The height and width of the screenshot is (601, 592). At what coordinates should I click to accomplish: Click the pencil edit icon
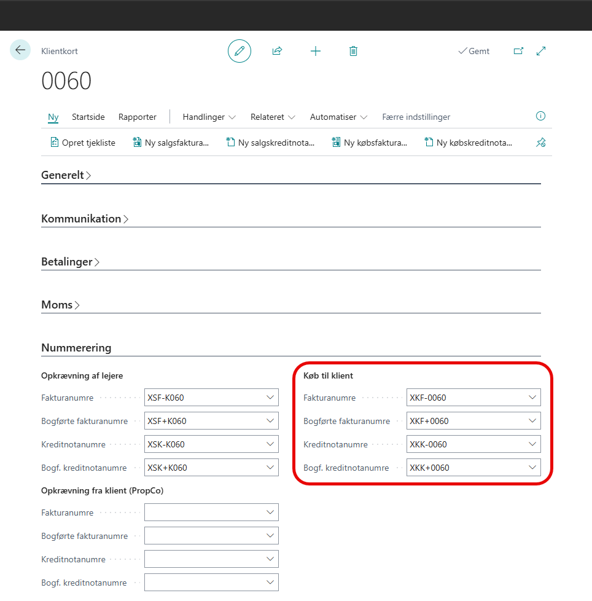pos(240,51)
